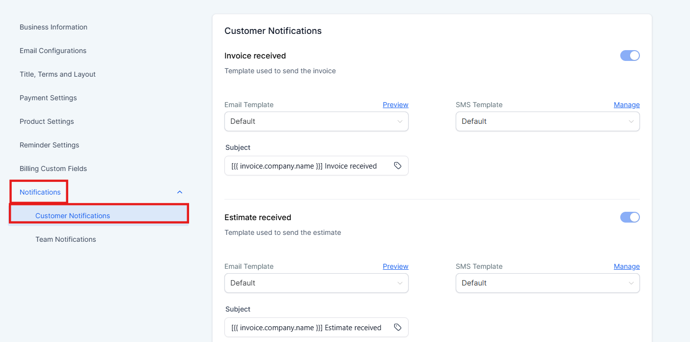Click Manage link for Estimate received SMS
This screenshot has width=690, height=342.
[x=627, y=266]
